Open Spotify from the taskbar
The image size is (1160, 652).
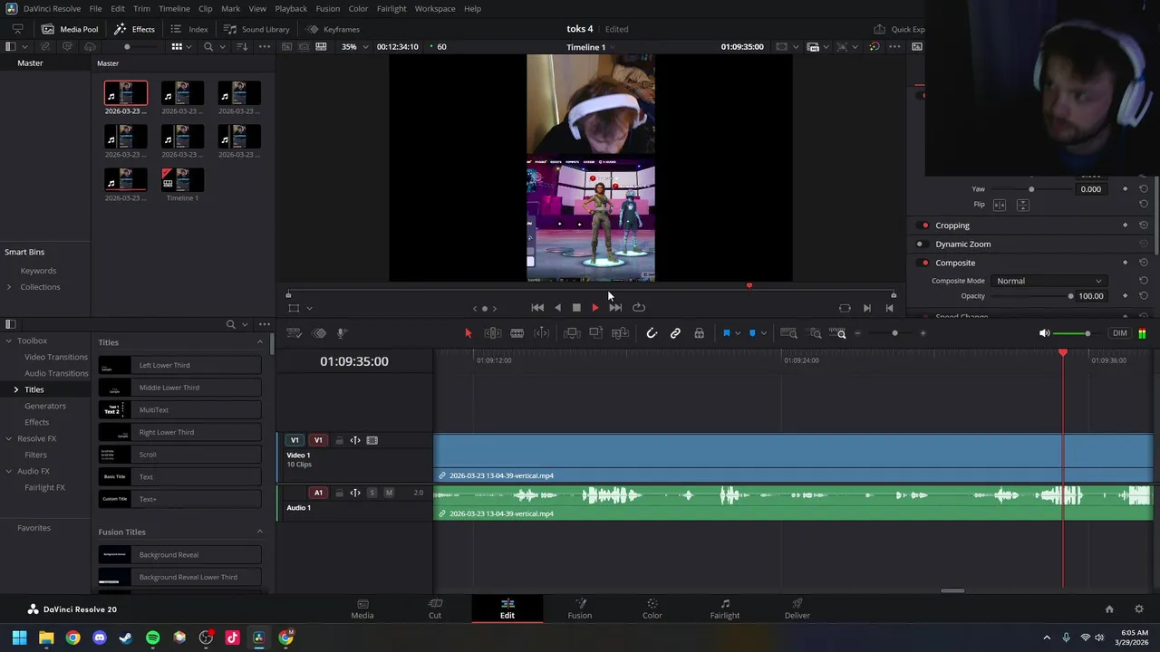pyautogui.click(x=152, y=638)
